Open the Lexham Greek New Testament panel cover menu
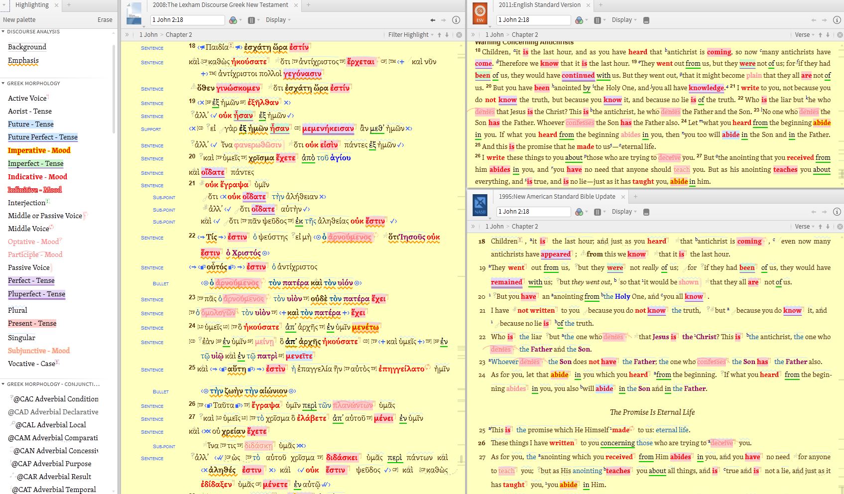This screenshot has height=494, width=844. pos(134,13)
